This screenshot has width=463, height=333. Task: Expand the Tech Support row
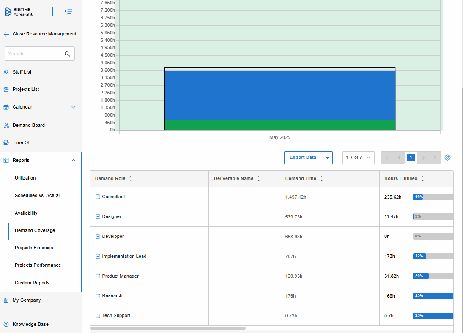[98, 316]
